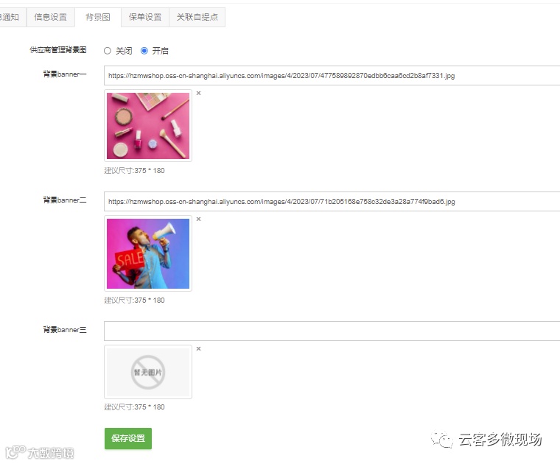Open the 关联自提点 tab
This screenshot has height=464, width=560.
coord(197,17)
